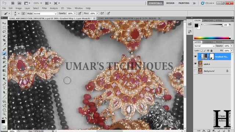The image size is (235, 132).
Task: Open the File menu
Action: pyautogui.click(x=4, y=8)
